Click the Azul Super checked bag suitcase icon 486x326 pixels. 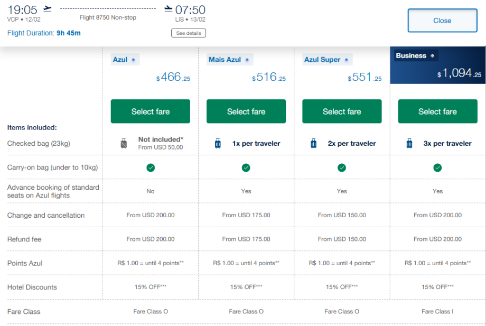313,143
